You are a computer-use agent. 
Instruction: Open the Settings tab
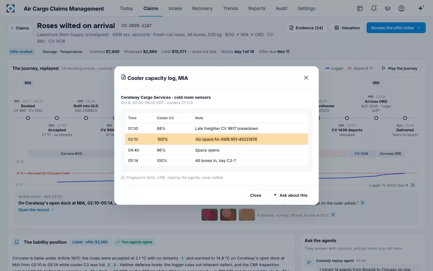(x=306, y=8)
